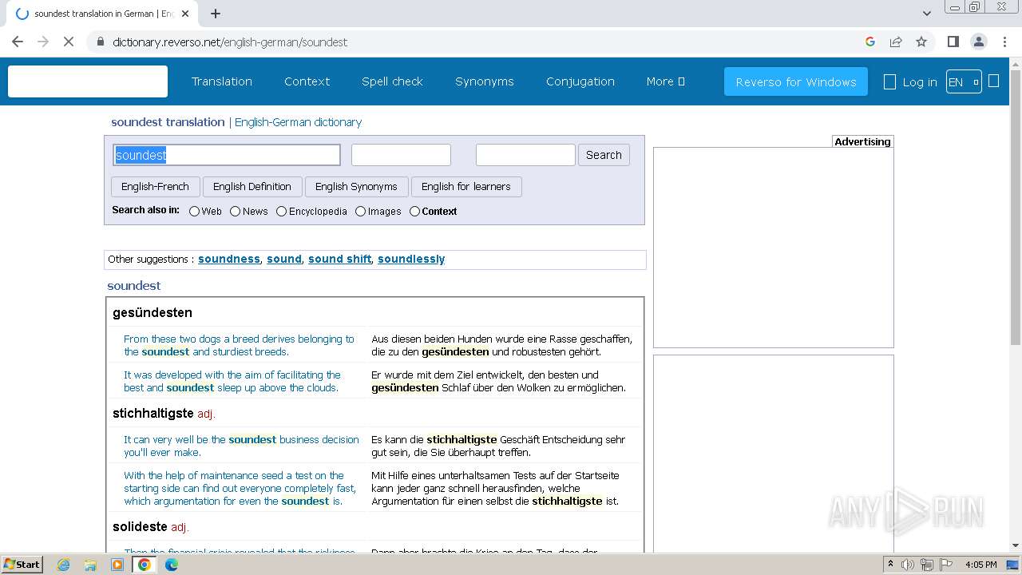Open the Chrome three-dot menu
1022x575 pixels.
coord(1004,42)
